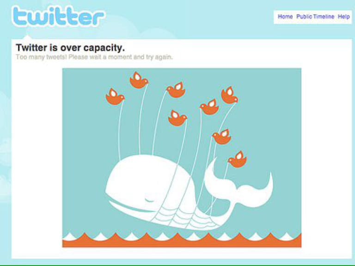Select the second-lowest orange bird above the tail
355x266 pixels.
point(222,137)
